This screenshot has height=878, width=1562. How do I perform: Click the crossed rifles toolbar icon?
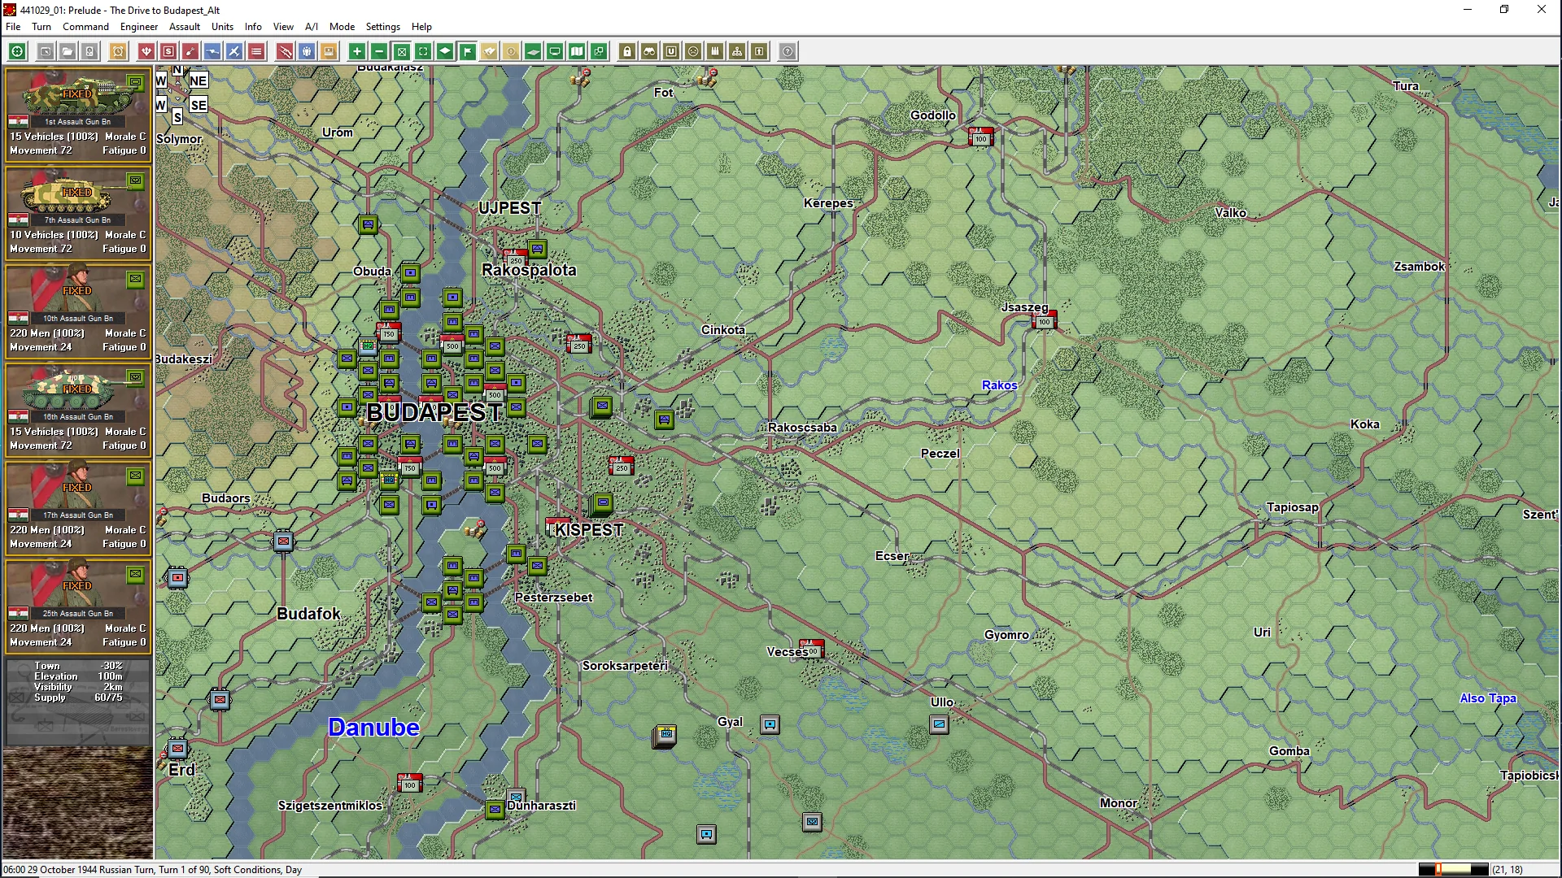click(285, 51)
